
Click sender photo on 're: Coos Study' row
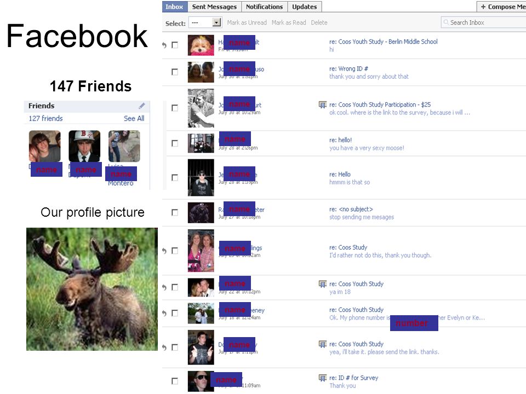click(201, 251)
